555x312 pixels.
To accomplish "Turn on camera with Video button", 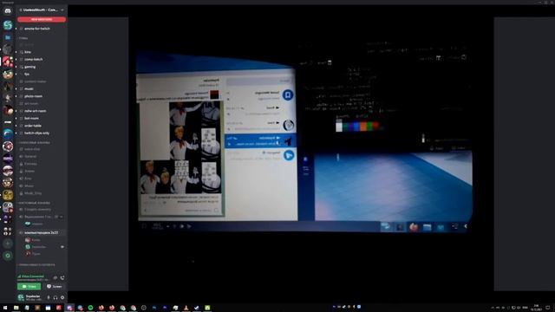I will click(29, 286).
